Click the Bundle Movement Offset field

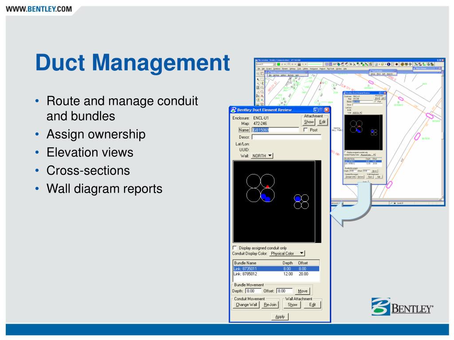284,291
